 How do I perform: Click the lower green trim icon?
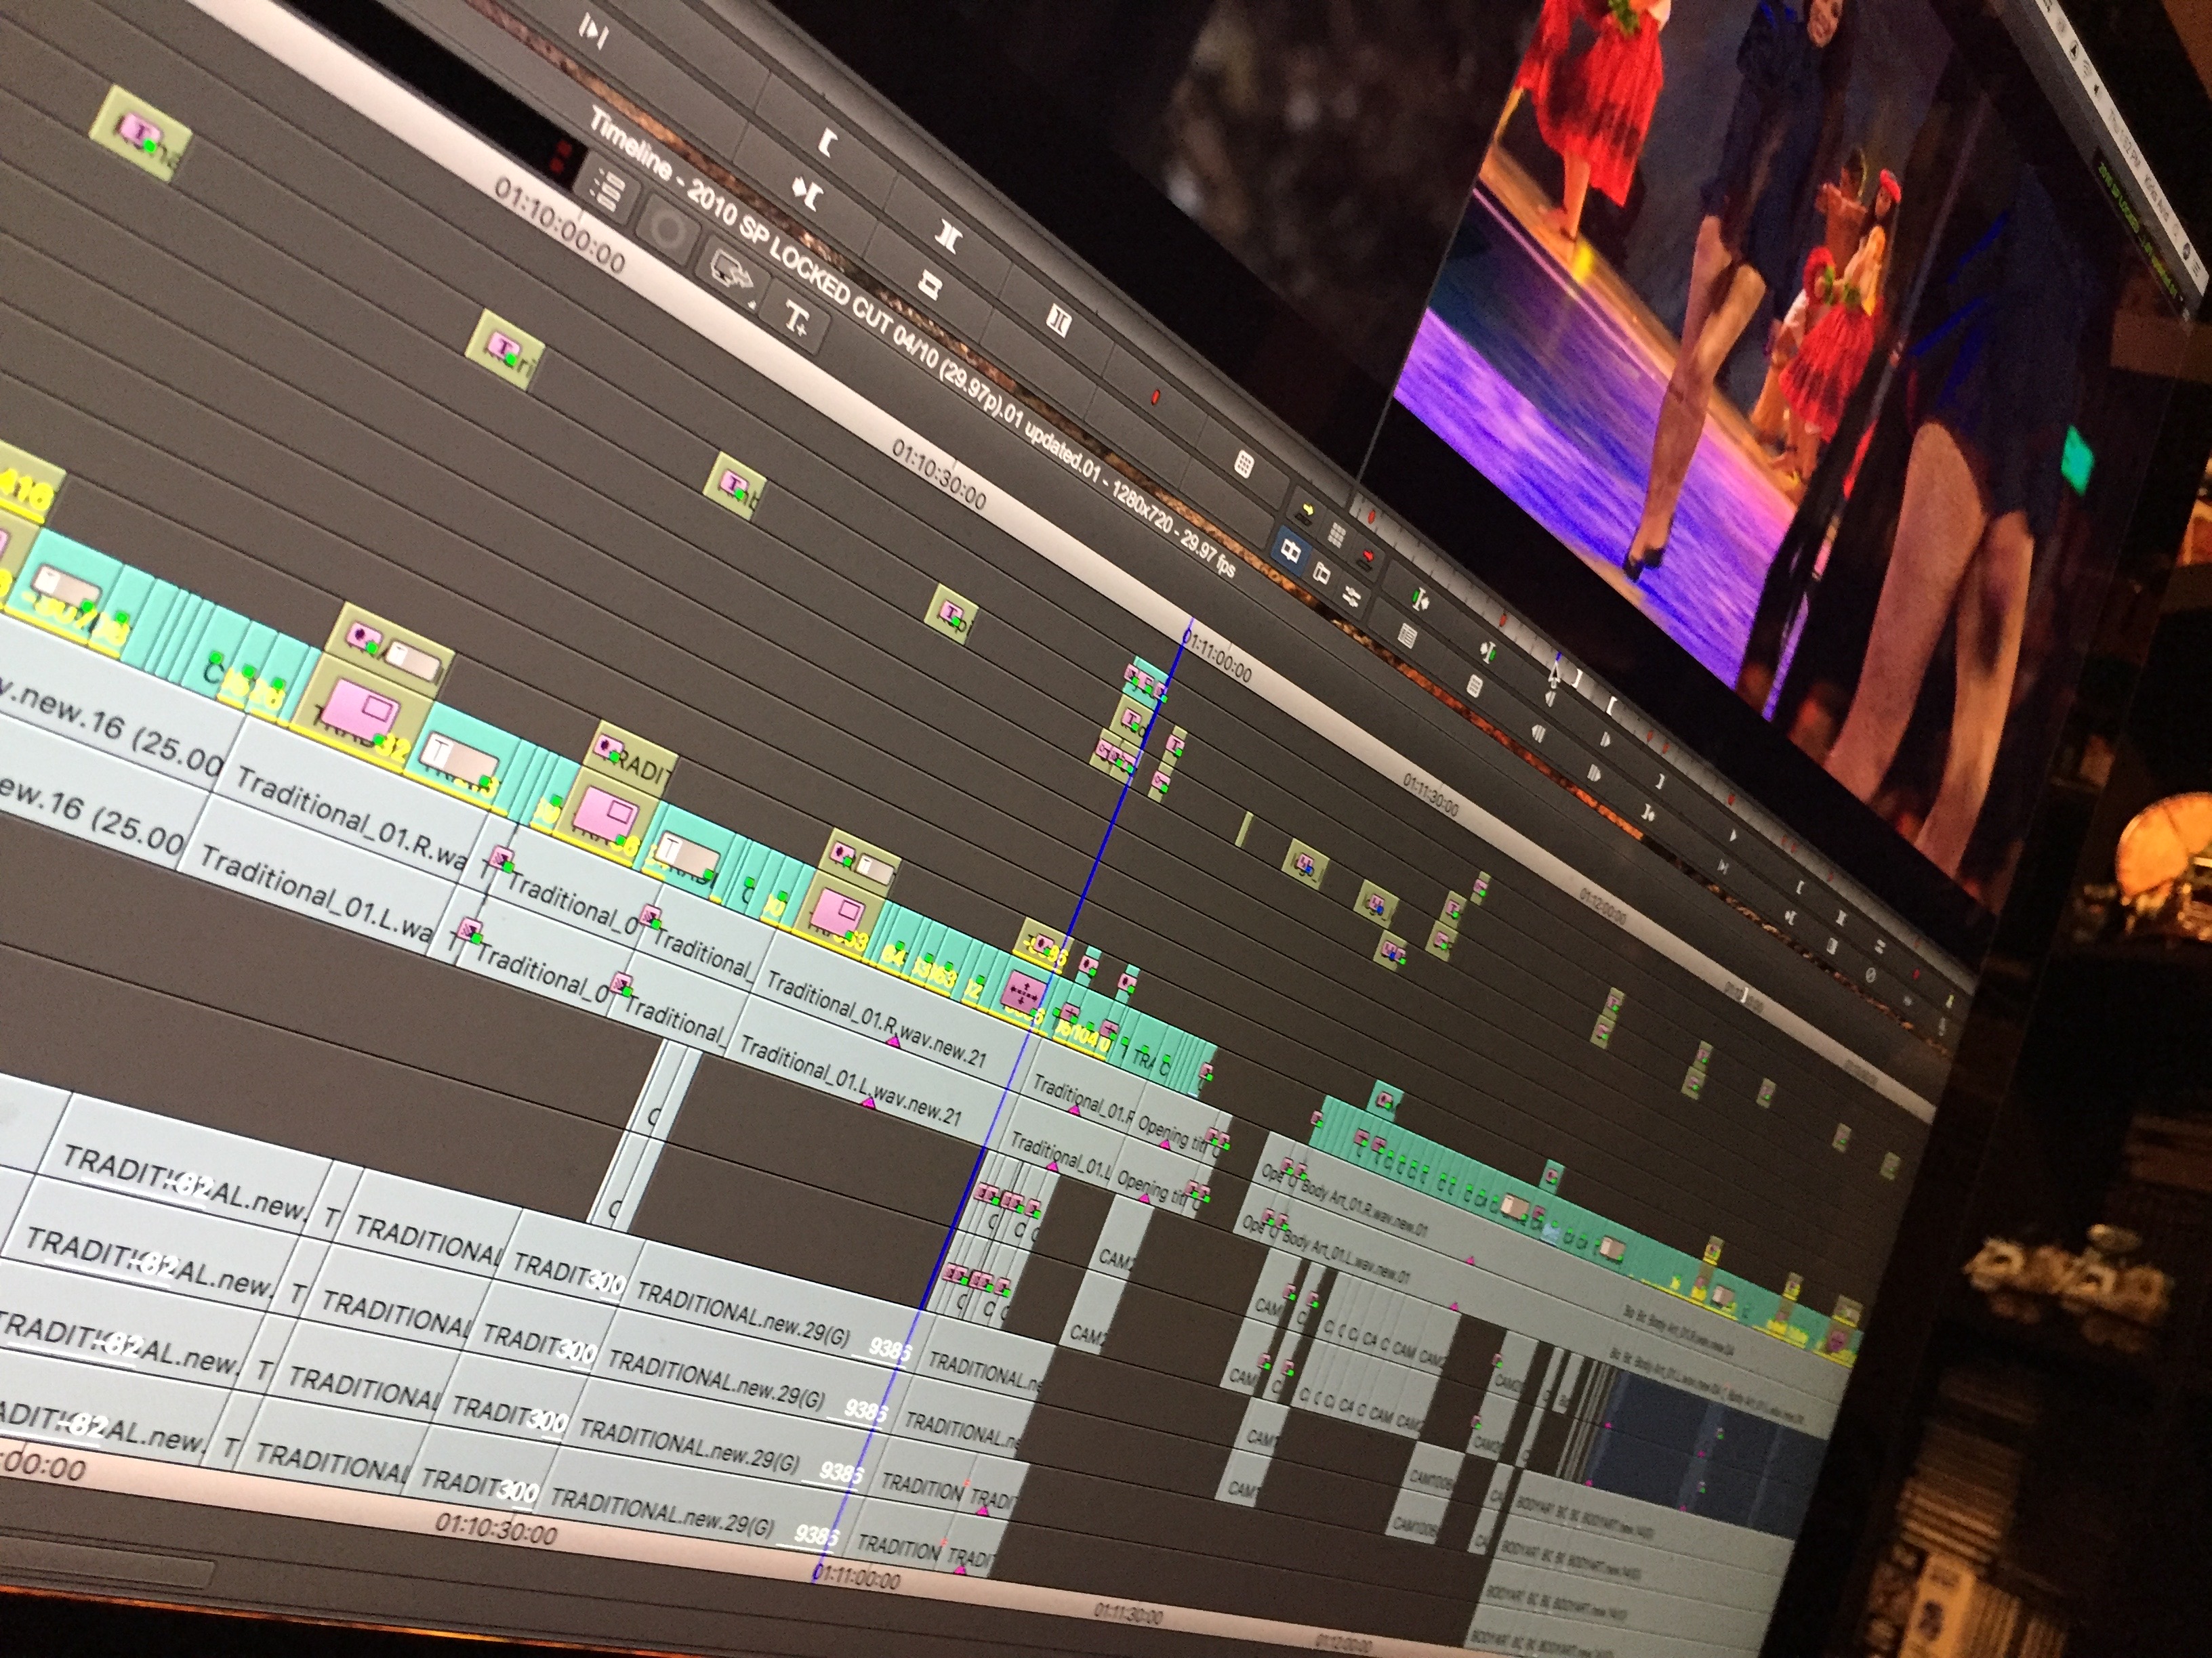(1488, 653)
